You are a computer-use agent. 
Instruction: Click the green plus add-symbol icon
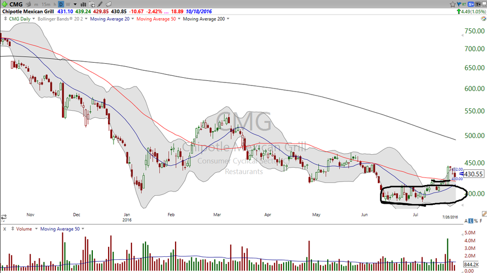click(5, 5)
